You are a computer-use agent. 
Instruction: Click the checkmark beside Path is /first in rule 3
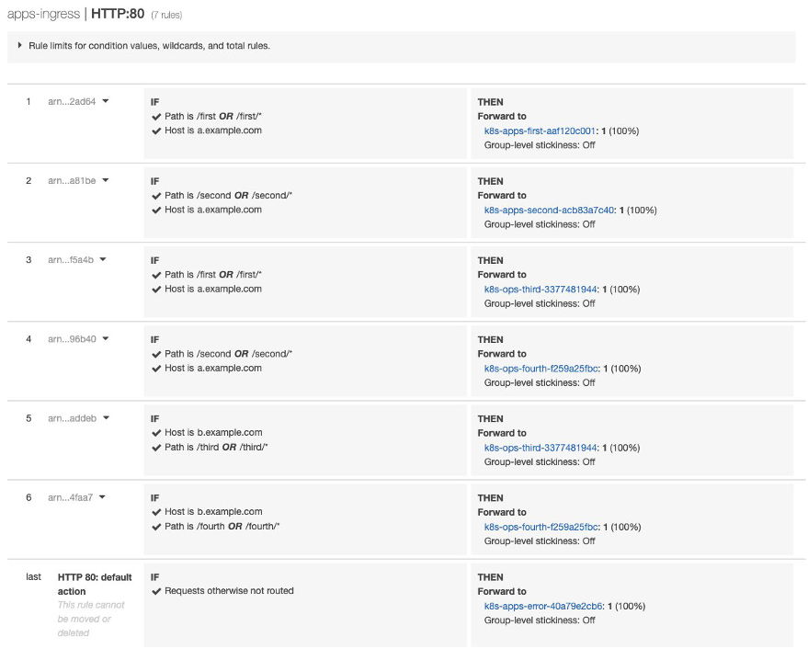click(x=156, y=274)
